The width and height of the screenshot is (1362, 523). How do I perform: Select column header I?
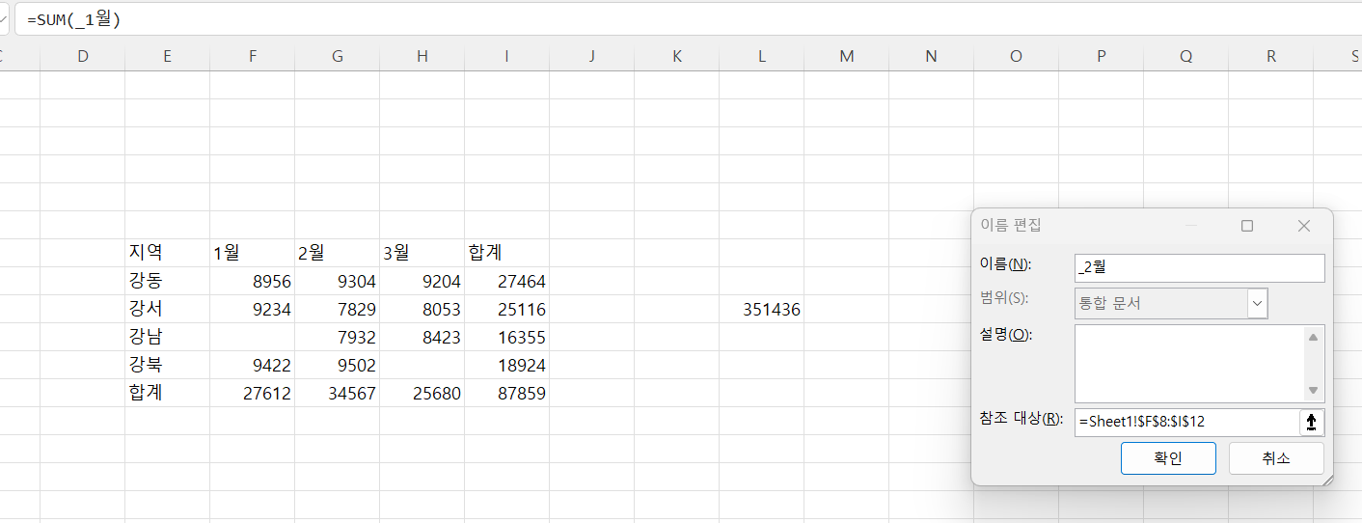click(x=507, y=57)
